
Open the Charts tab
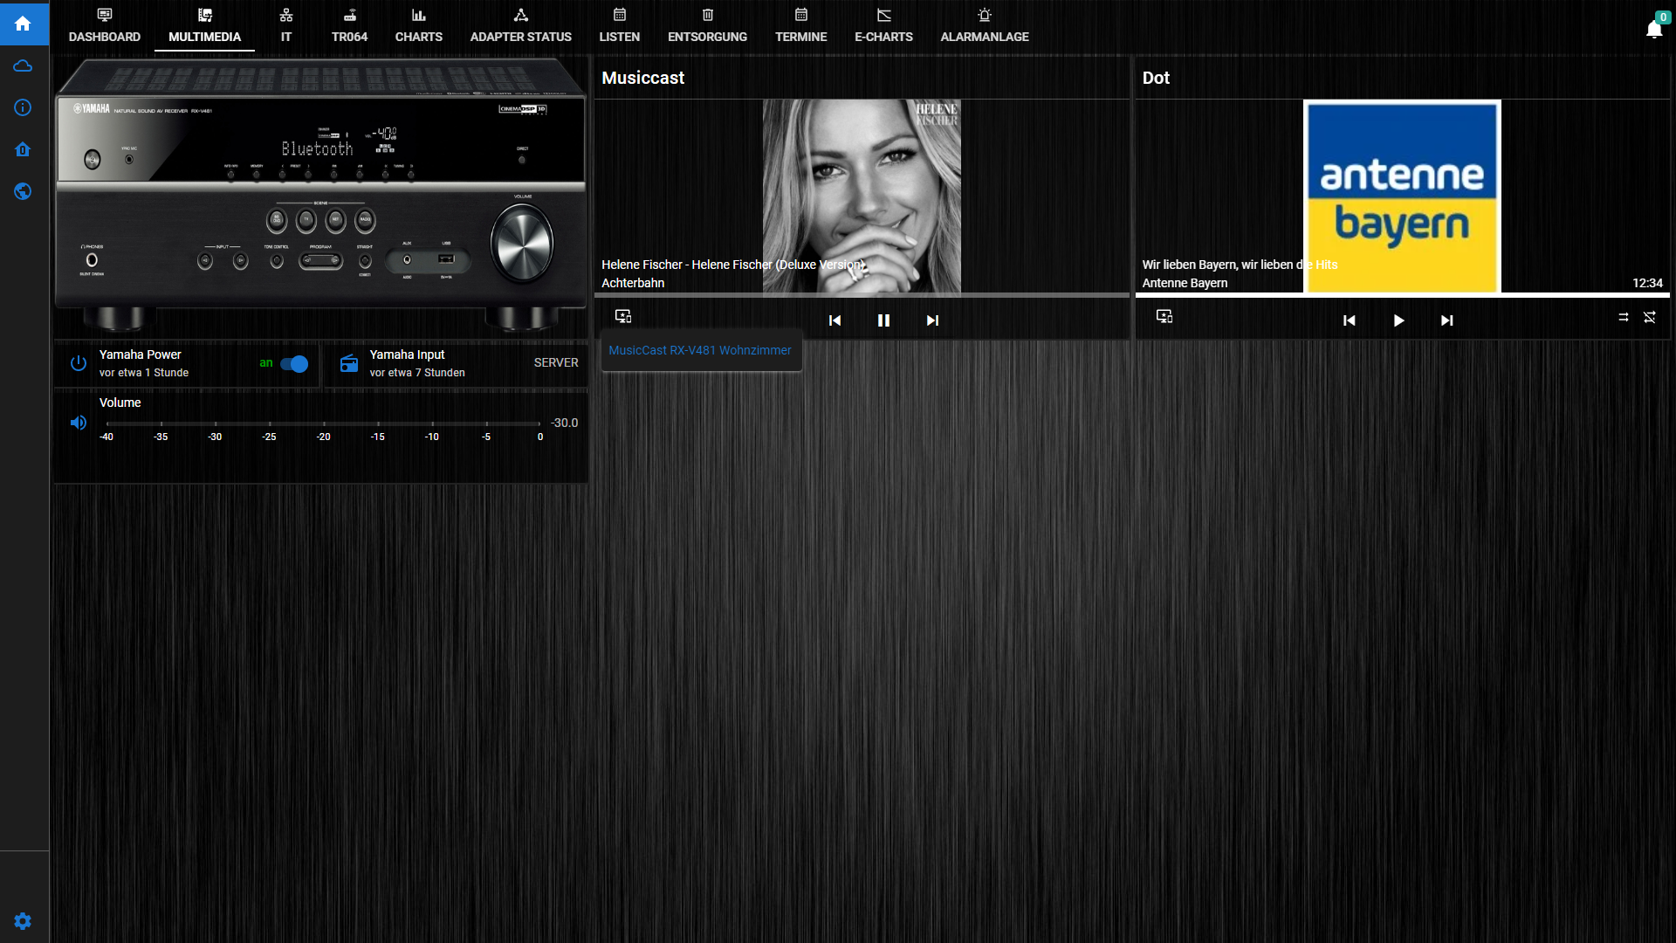[x=419, y=26]
